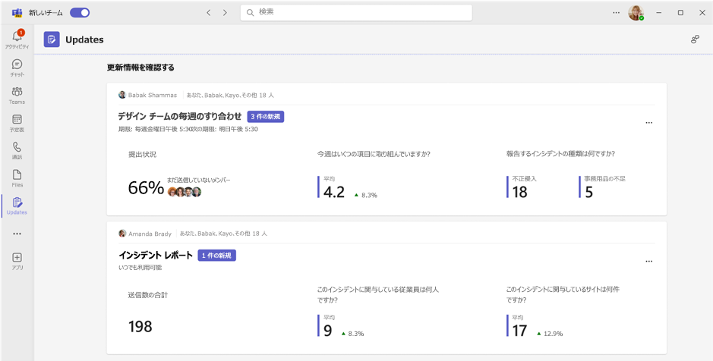Open the Calendar (予定表) sidebar item
The height and width of the screenshot is (361, 713).
click(x=17, y=123)
